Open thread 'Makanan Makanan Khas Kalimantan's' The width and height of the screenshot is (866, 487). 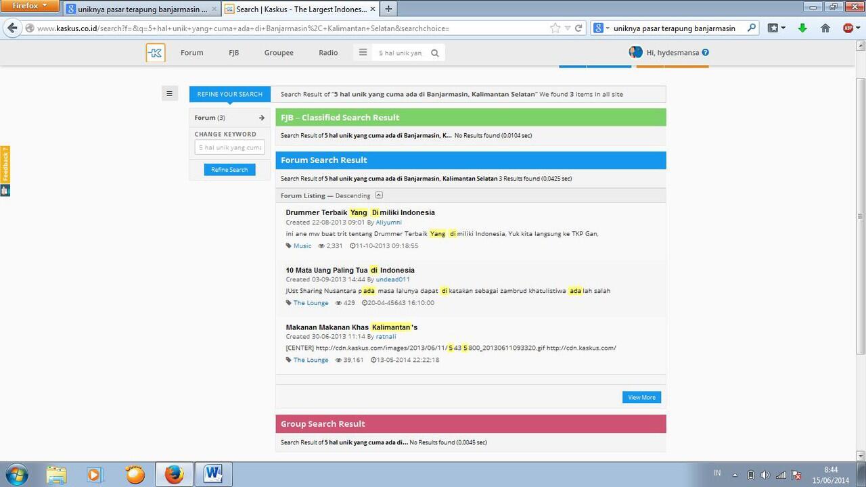pyautogui.click(x=352, y=327)
